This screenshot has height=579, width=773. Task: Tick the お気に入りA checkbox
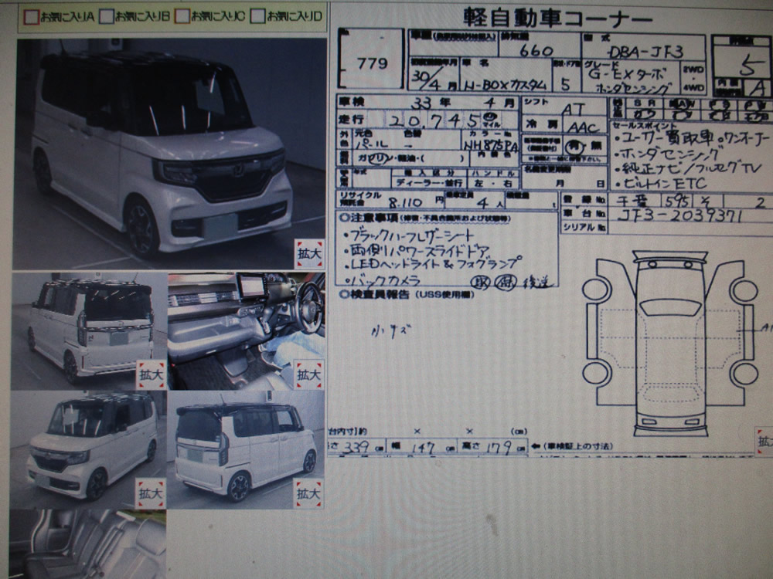pyautogui.click(x=31, y=17)
